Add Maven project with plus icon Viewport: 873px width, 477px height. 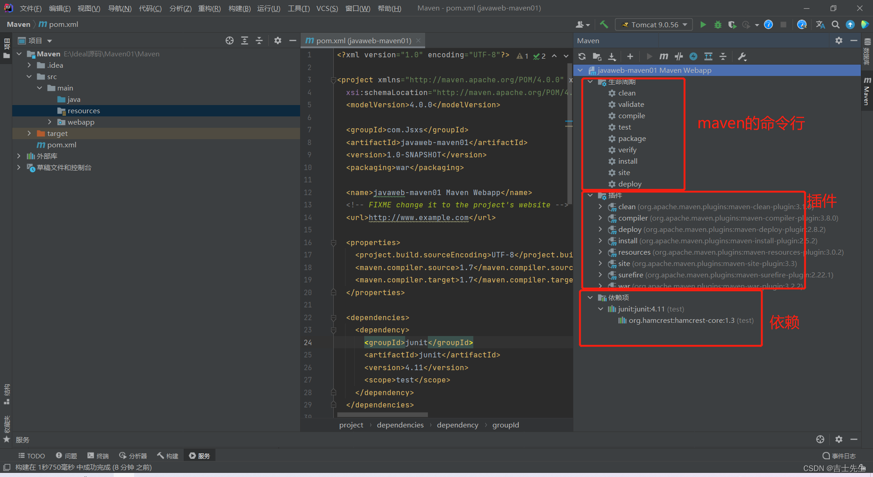click(630, 56)
